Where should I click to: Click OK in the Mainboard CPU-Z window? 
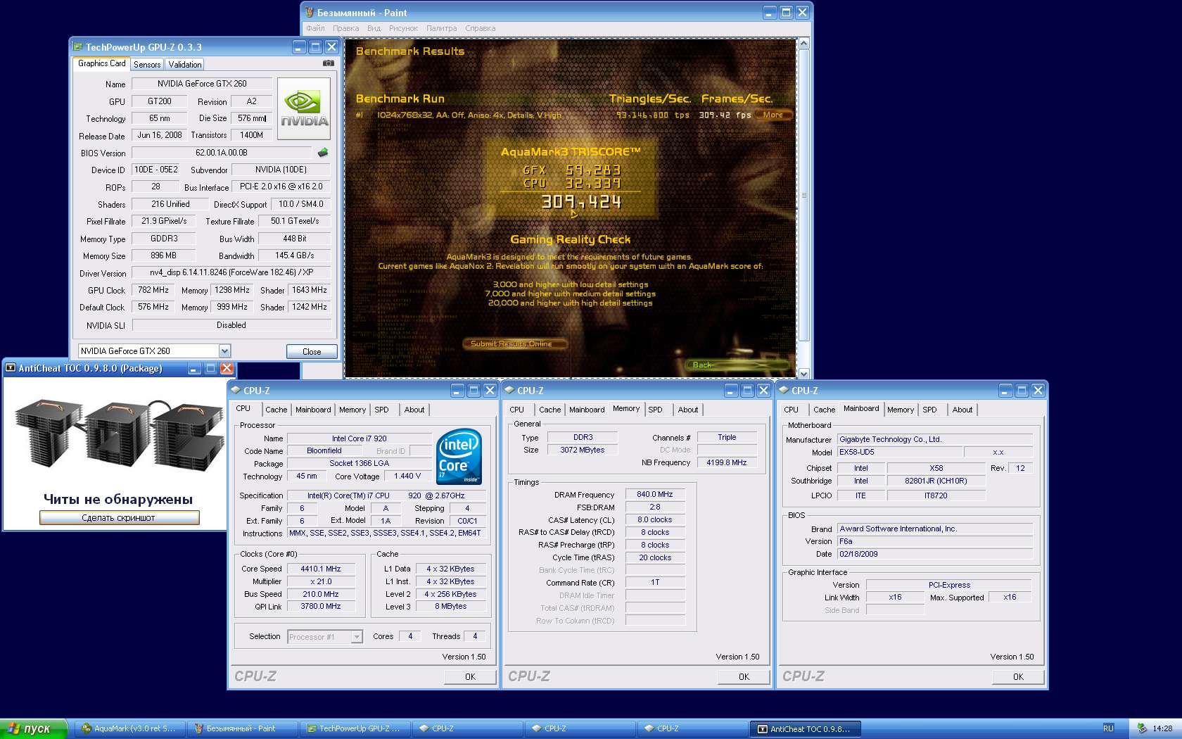[1018, 676]
